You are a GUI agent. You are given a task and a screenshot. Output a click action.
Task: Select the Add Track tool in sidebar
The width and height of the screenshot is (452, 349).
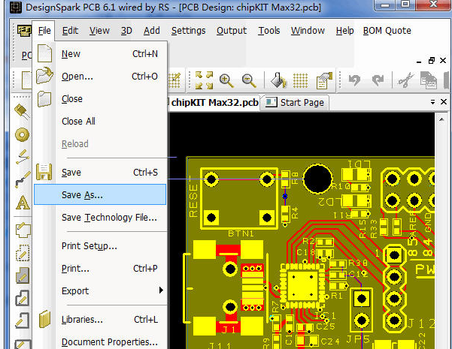tap(22, 179)
